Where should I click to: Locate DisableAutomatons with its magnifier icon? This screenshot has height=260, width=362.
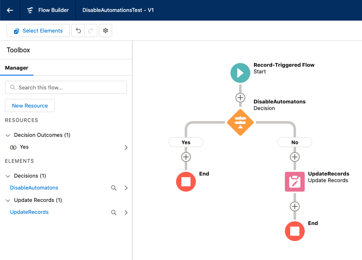pyautogui.click(x=114, y=188)
